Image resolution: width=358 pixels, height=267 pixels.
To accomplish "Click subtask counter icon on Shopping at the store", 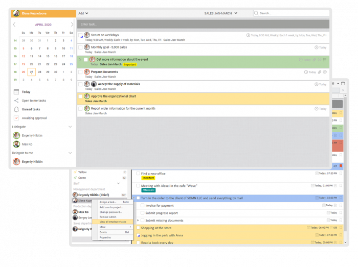I will pos(331,228).
